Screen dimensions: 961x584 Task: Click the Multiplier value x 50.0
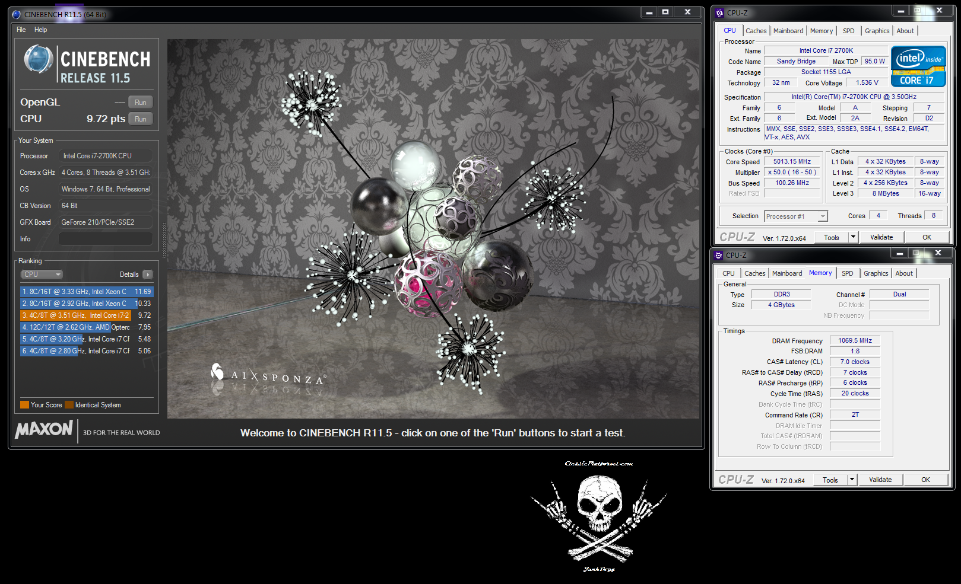pyautogui.click(x=792, y=173)
